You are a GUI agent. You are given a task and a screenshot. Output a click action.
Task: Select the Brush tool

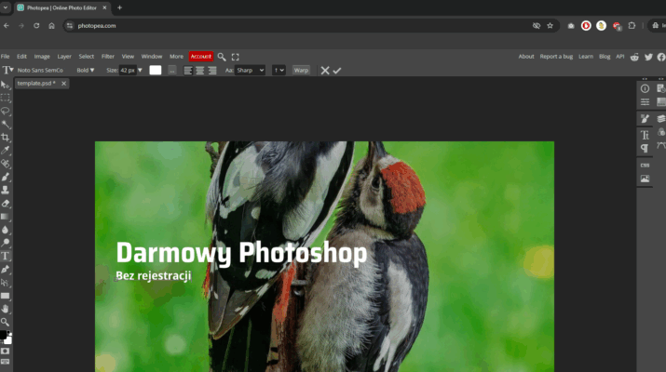tap(5, 177)
